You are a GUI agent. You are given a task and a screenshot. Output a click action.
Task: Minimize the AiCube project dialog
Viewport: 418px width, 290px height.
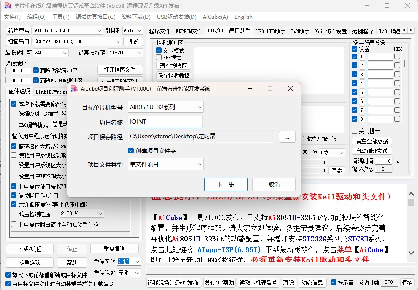click(x=250, y=88)
